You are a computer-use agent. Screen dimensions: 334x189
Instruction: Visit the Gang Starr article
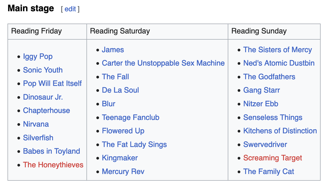[x=261, y=90]
